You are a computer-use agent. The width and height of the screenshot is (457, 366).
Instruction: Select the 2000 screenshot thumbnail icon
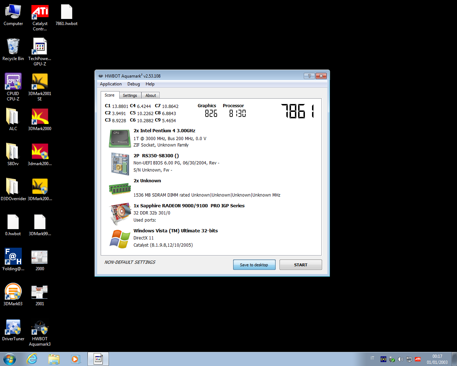(40, 260)
